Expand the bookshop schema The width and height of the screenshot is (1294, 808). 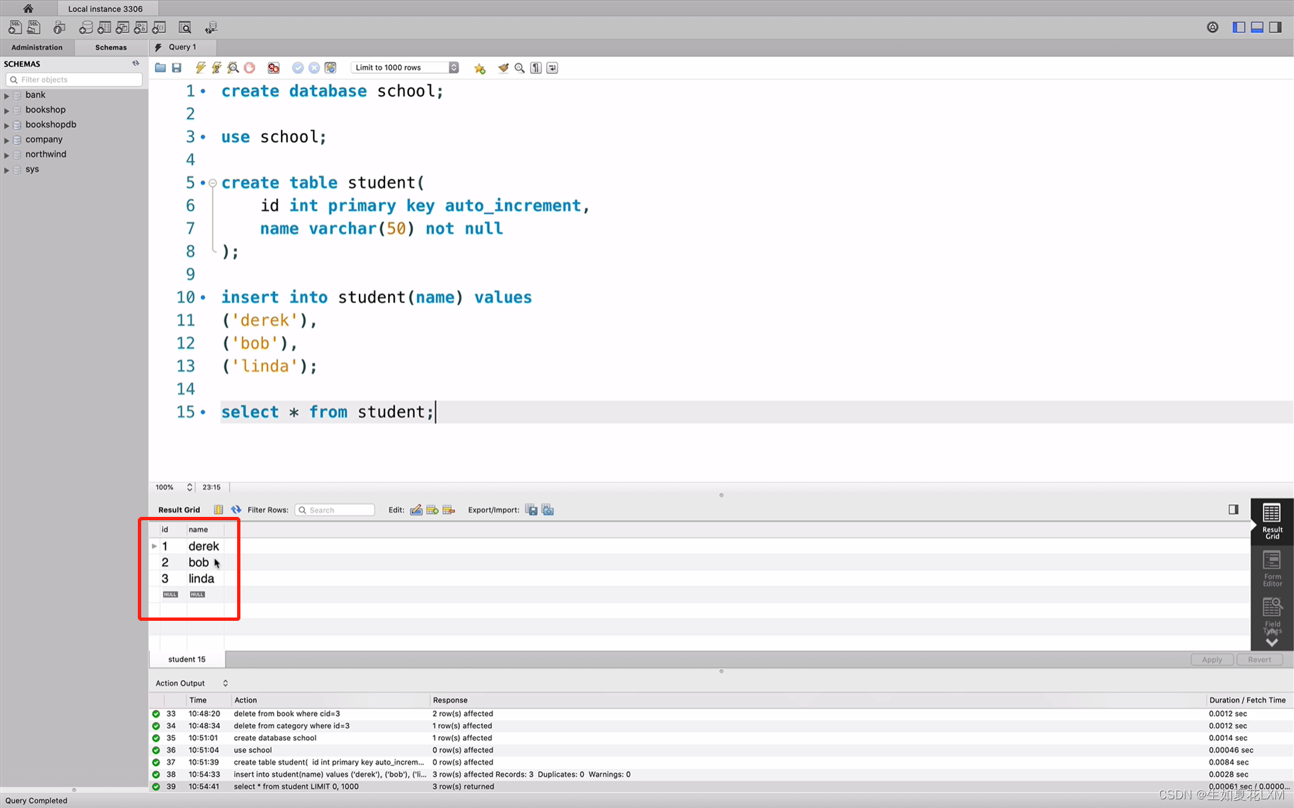tap(7, 110)
